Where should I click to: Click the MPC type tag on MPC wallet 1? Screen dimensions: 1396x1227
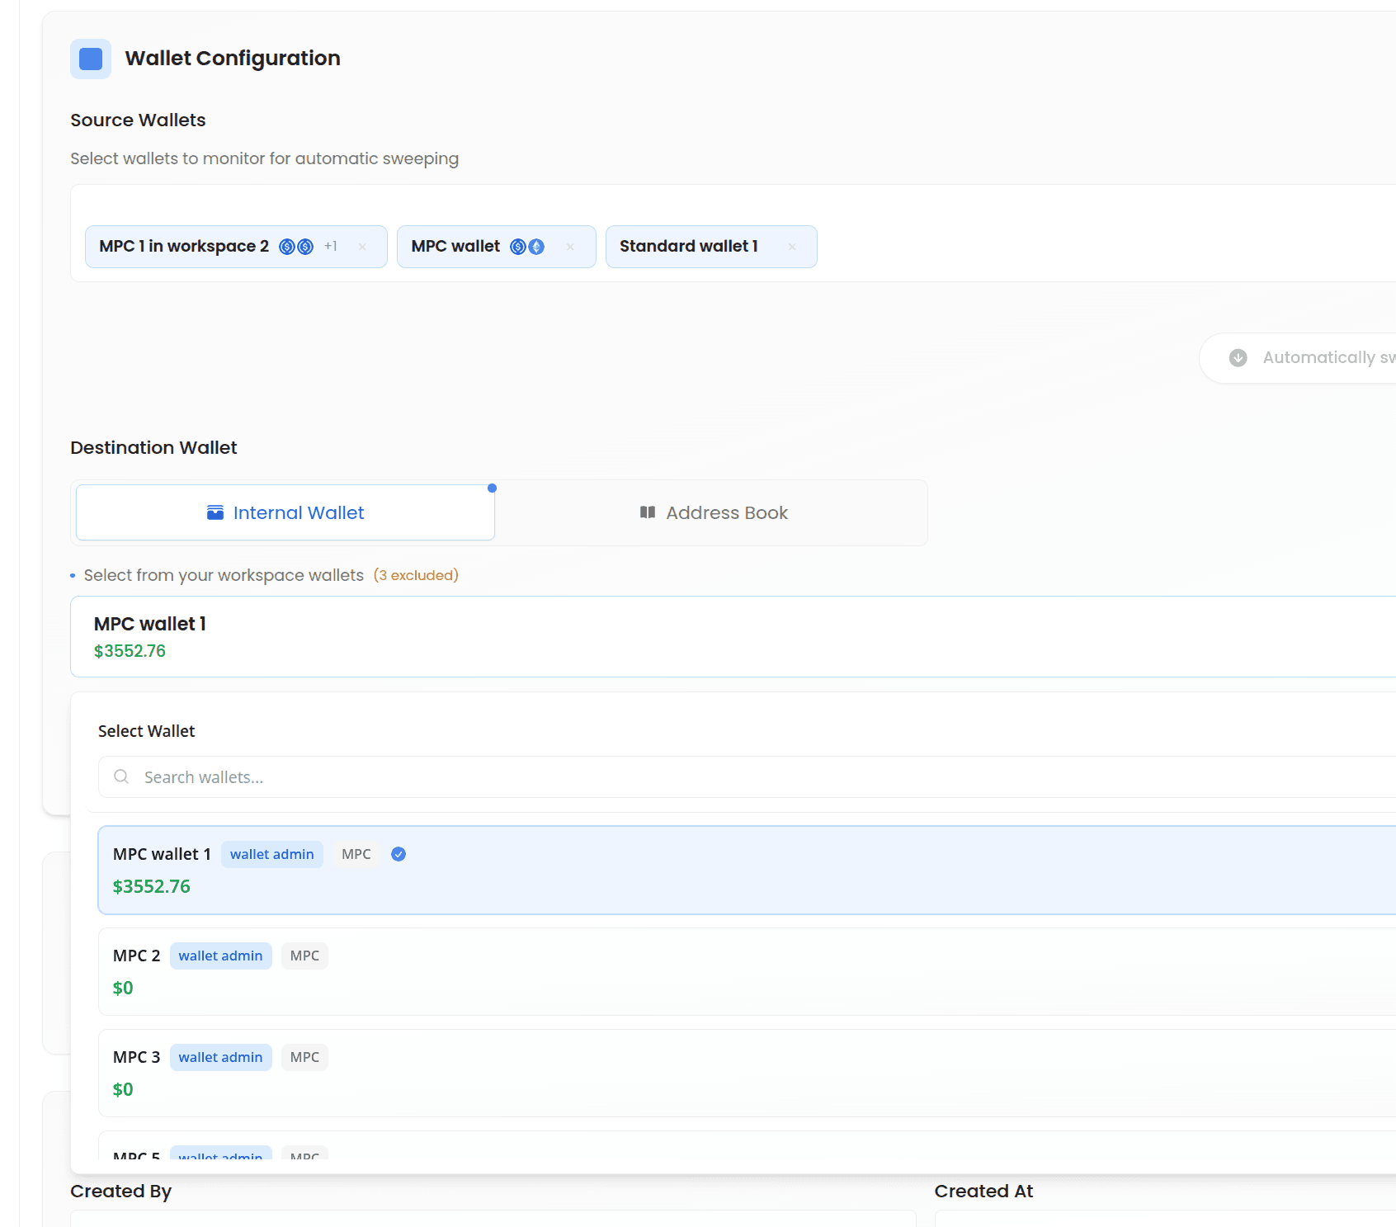click(x=356, y=854)
